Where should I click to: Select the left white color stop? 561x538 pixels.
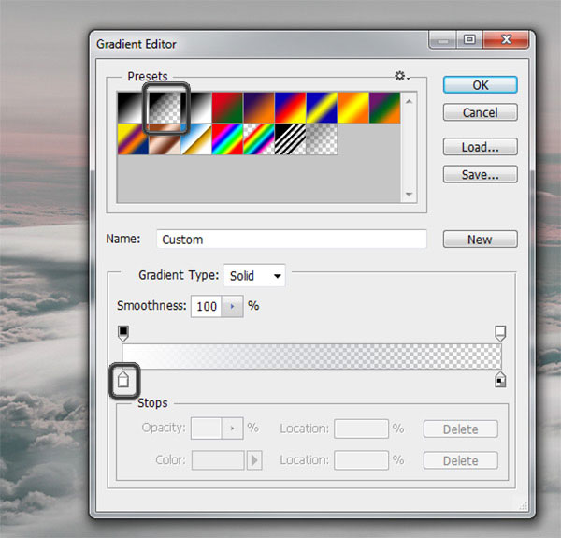pos(124,379)
